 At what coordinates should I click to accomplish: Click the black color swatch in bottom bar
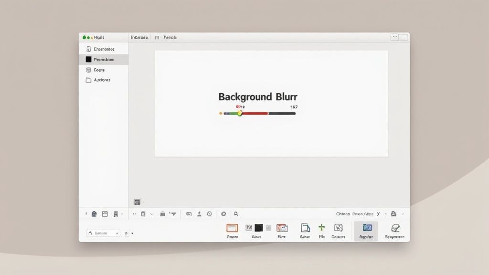(x=258, y=228)
